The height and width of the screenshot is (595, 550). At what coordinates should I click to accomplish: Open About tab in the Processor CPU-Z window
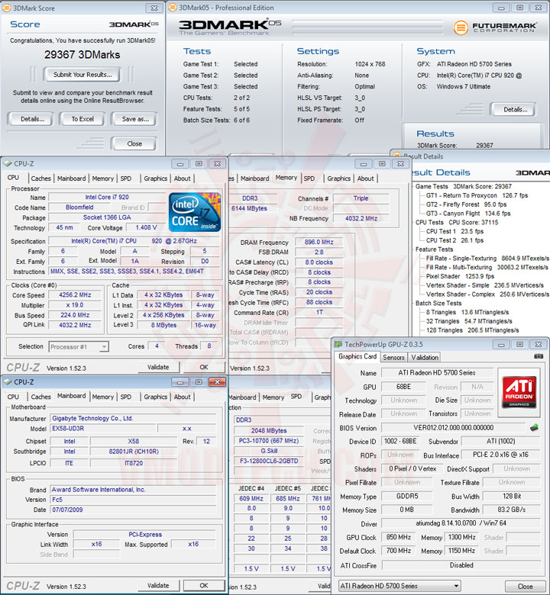(x=182, y=178)
